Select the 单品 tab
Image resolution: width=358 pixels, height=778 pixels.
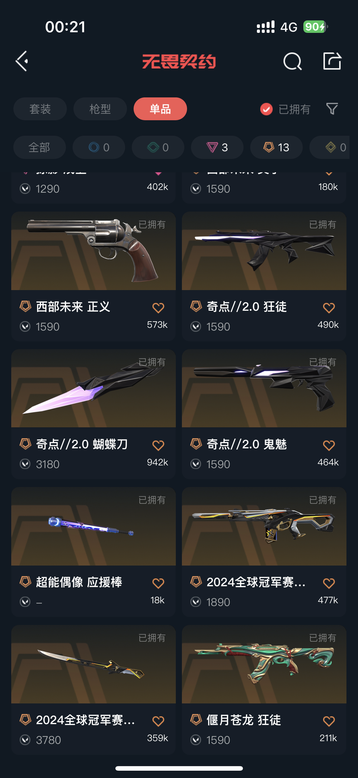tap(160, 109)
